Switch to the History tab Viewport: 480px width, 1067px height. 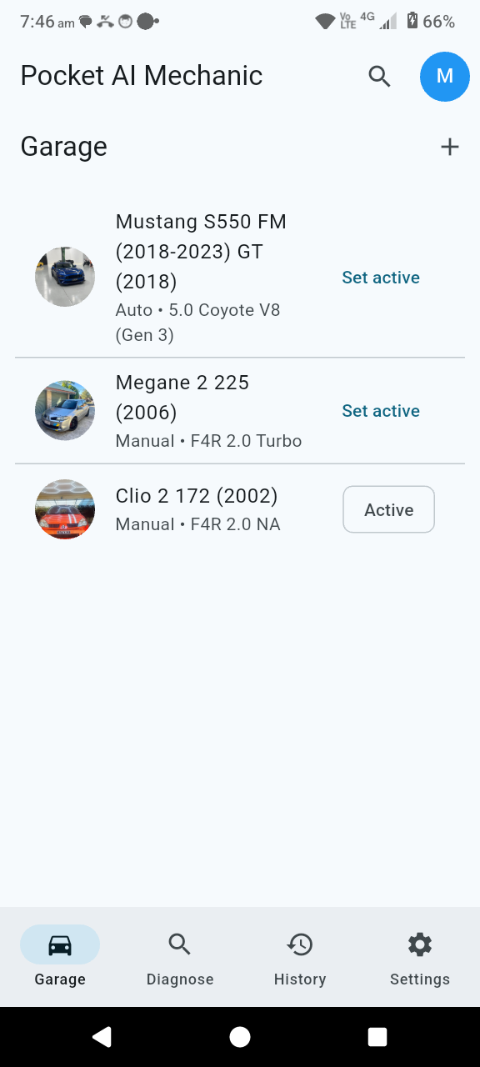point(299,957)
